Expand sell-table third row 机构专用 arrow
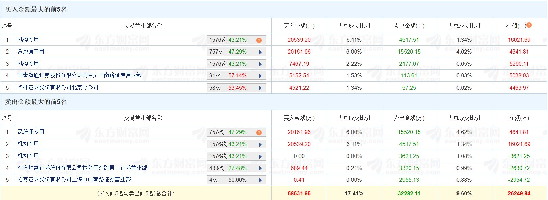Viewport: 548px width, 200px height. click(x=260, y=156)
